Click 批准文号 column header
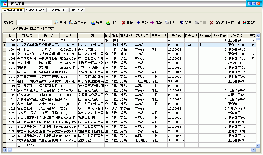The height and width of the screenshot is (155, 263). click(x=236, y=36)
